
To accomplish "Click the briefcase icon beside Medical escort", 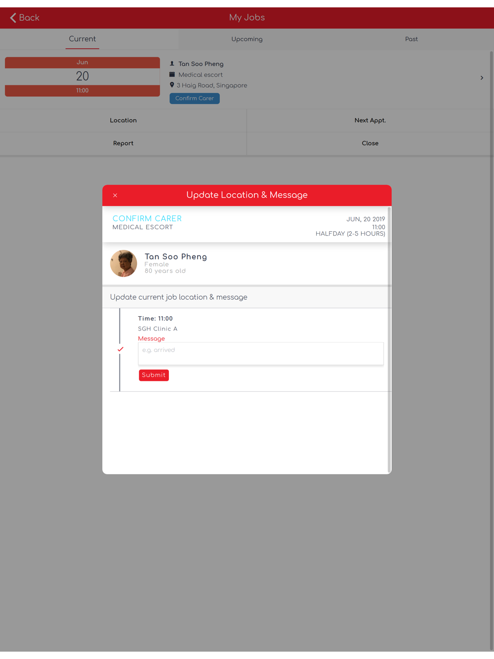I will [172, 75].
